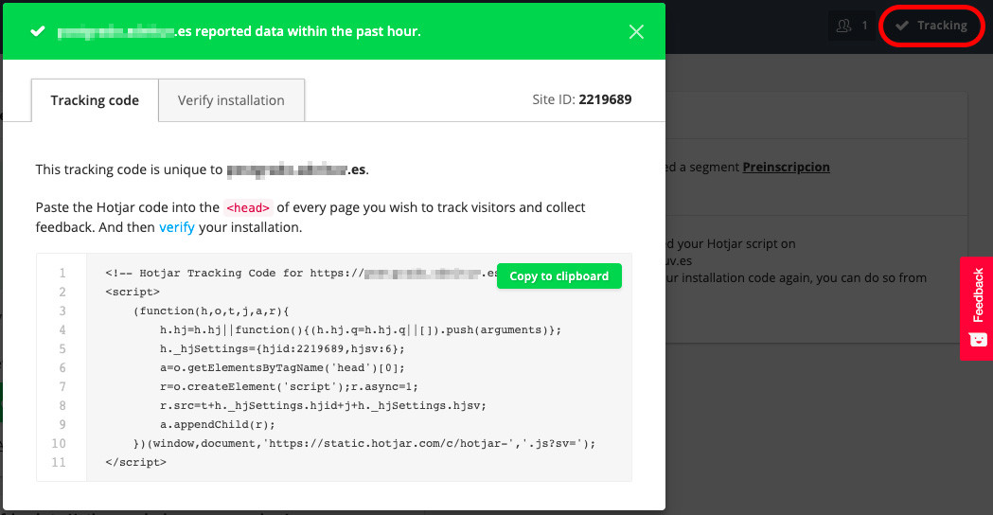Click code line with hjid:2219689 settings
Viewport: 993px width, 515px height.
[282, 349]
